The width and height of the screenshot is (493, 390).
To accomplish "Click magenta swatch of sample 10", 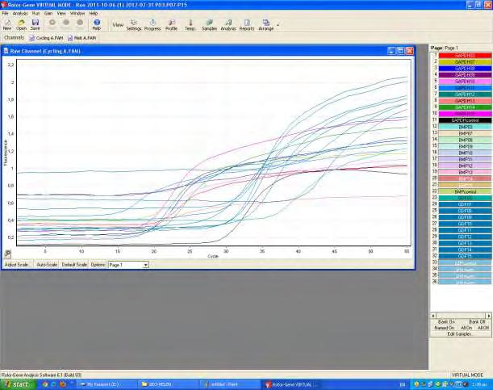I will click(x=465, y=114).
